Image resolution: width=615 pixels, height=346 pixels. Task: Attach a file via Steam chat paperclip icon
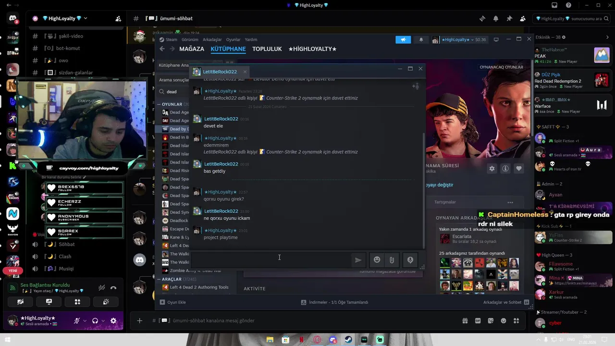(x=392, y=260)
